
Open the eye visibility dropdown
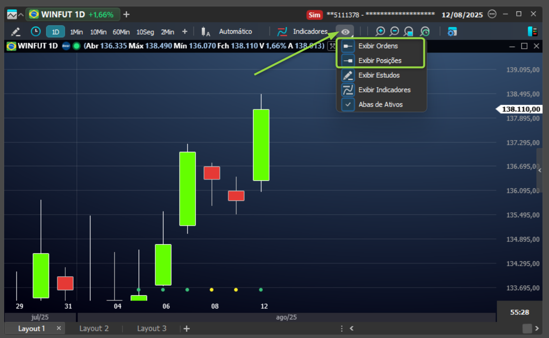coord(345,32)
